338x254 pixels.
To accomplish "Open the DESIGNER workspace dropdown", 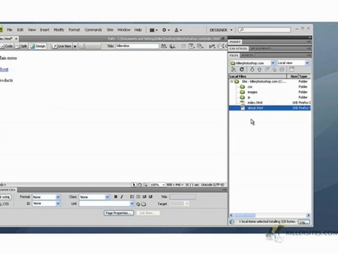I will [221, 30].
